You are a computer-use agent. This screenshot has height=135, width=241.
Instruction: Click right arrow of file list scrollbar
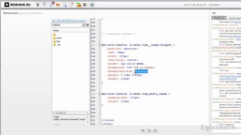pyautogui.click(x=88, y=112)
